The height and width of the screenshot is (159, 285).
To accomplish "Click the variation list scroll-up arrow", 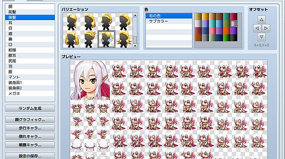I will pyautogui.click(x=135, y=15).
